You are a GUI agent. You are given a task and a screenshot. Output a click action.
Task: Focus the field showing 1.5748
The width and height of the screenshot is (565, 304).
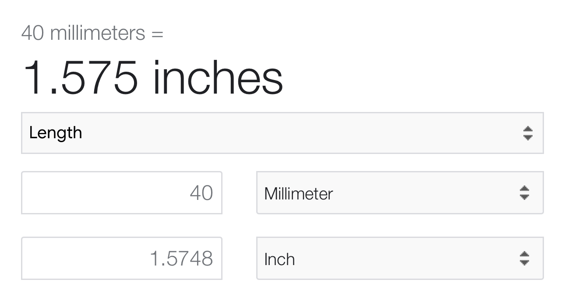122,259
